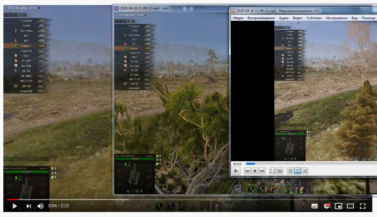This screenshot has height=217, width=377.
Task: Play the YouTube video
Action: 15,206
